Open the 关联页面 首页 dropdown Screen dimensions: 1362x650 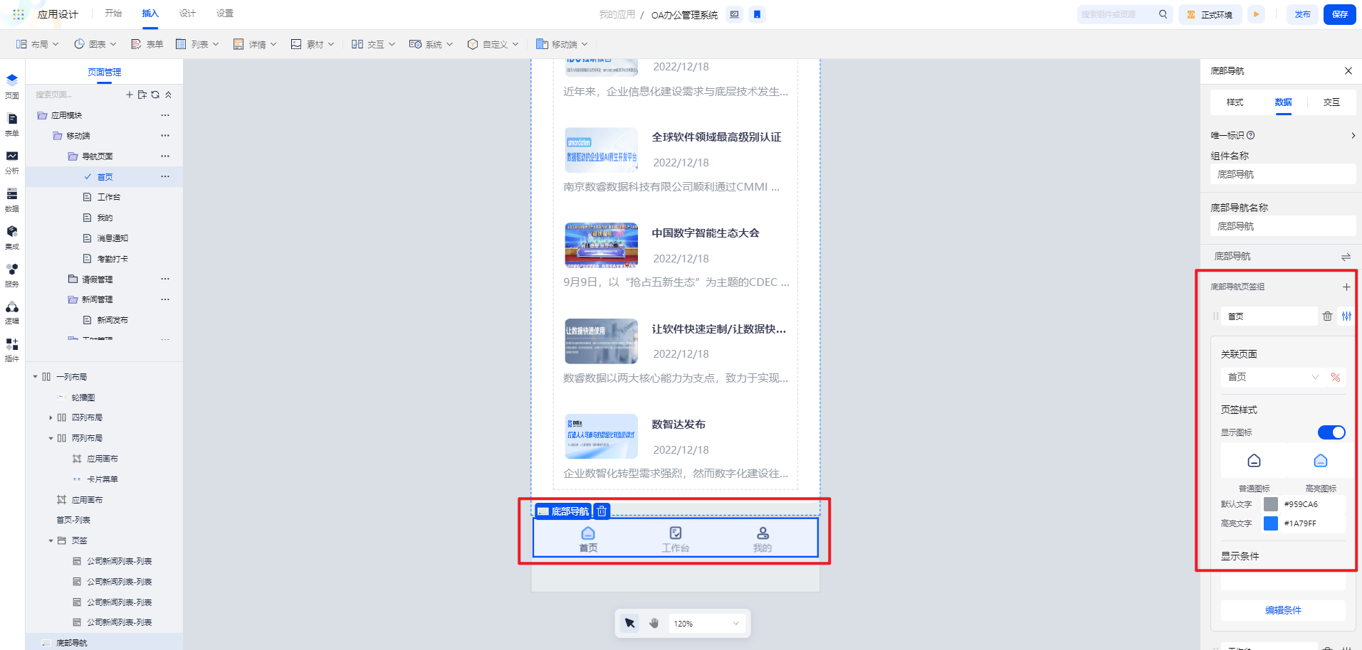[x=1273, y=378]
